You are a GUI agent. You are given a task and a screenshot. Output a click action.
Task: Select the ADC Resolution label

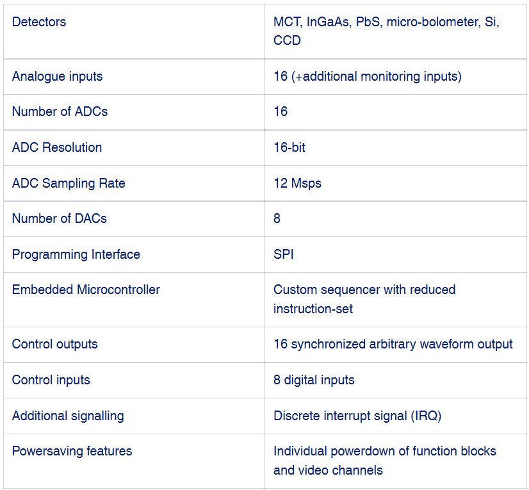tap(57, 147)
